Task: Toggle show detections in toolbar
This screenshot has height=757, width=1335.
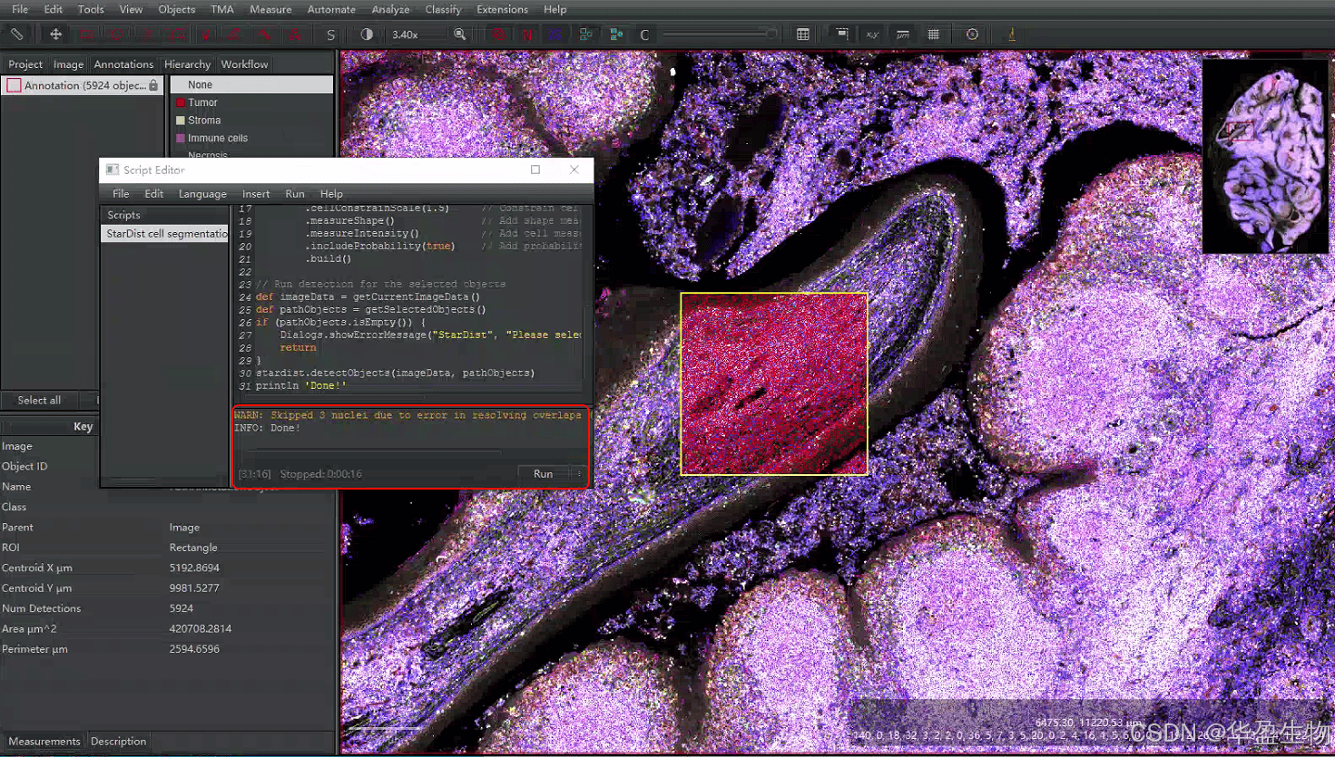Action: 585,34
